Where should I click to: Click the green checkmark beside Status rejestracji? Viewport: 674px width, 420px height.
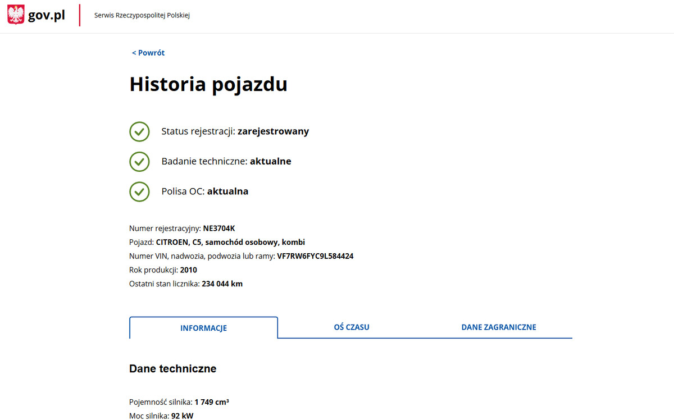[139, 131]
